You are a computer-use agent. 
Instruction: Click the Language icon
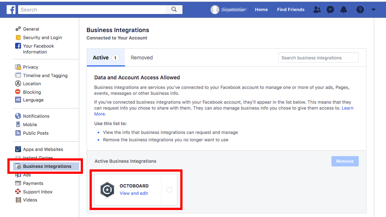[18, 100]
